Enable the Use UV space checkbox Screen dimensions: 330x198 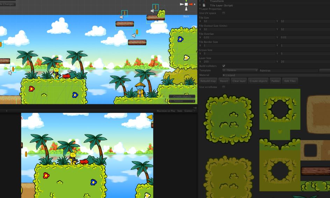223,13
